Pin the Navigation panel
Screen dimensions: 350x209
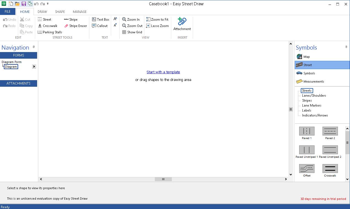click(x=34, y=47)
